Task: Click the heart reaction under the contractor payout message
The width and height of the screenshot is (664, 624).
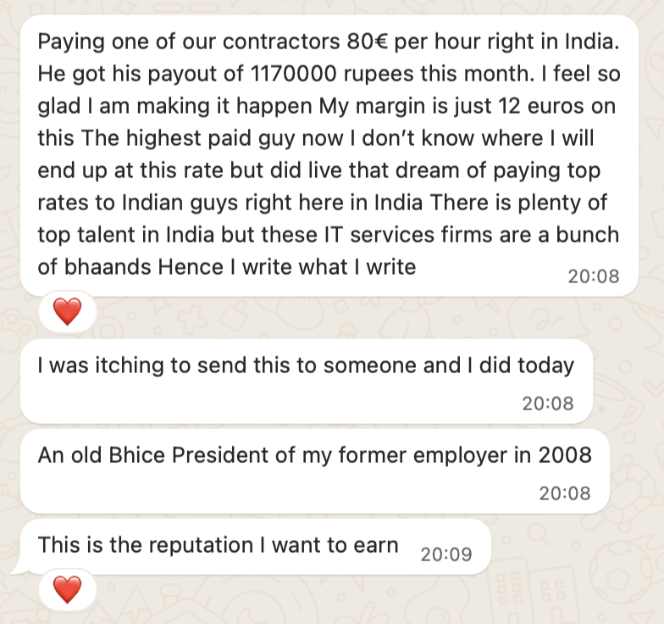Action: click(x=67, y=314)
